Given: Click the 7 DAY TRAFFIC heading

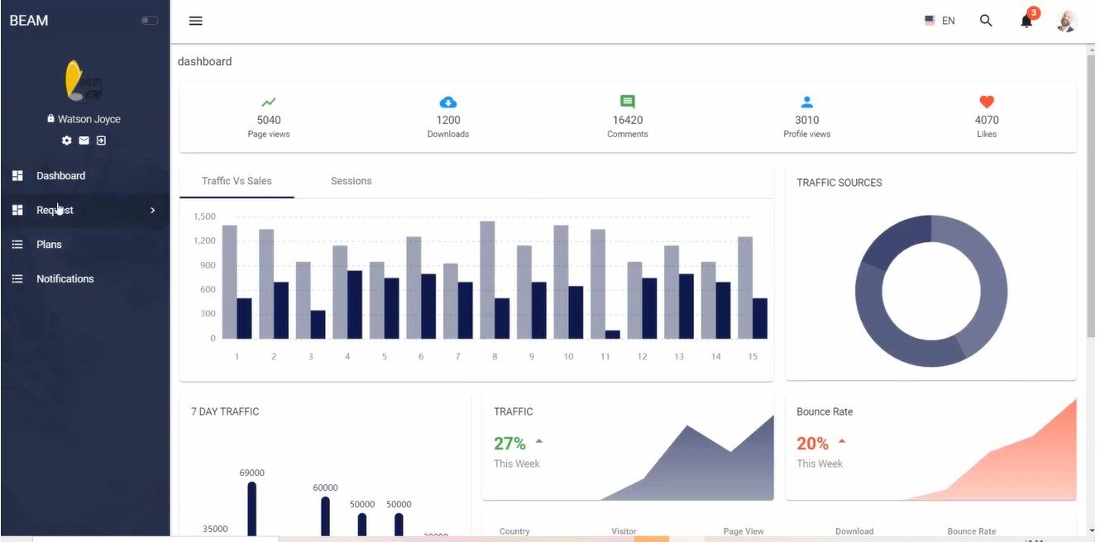Looking at the screenshot, I should (225, 411).
